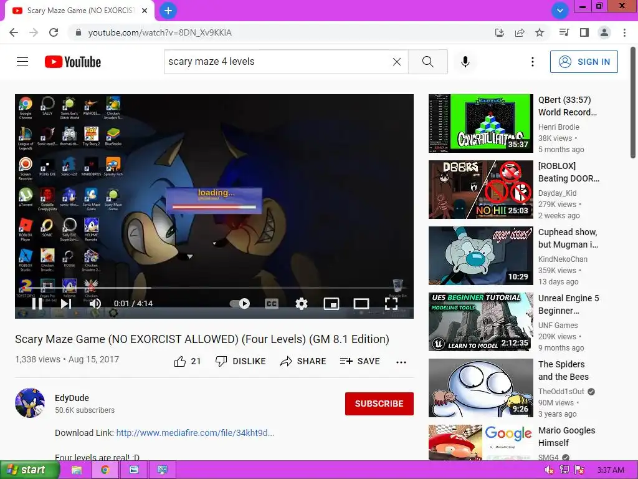The height and width of the screenshot is (479, 638).
Task: Click the muted volume tray icon
Action: pyautogui.click(x=549, y=470)
